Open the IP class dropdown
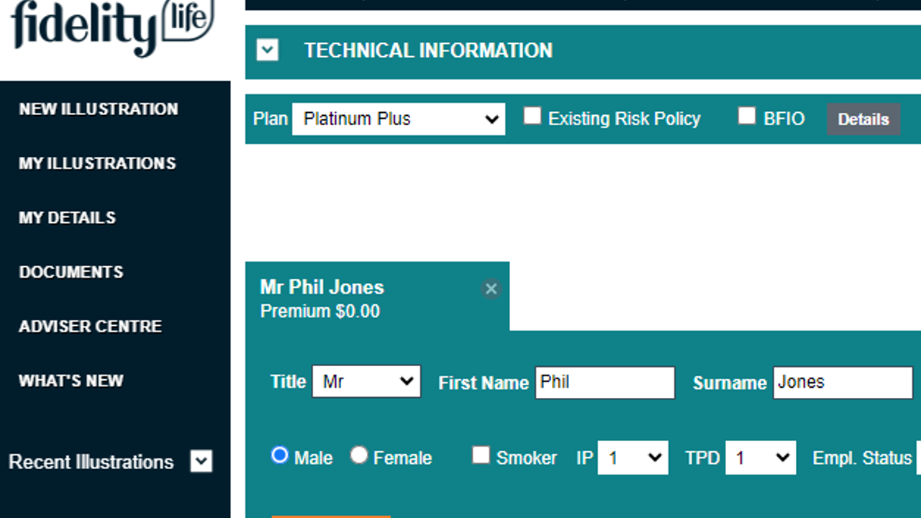Screen dimensions: 921x518 point(632,458)
